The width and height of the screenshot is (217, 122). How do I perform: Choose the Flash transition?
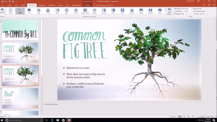tap(122, 11)
